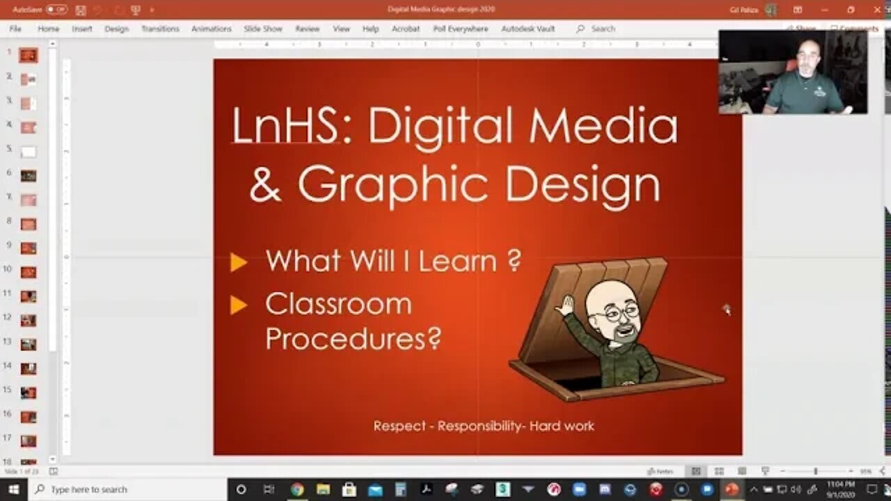Open the Review tab
The width and height of the screenshot is (891, 501).
[307, 29]
